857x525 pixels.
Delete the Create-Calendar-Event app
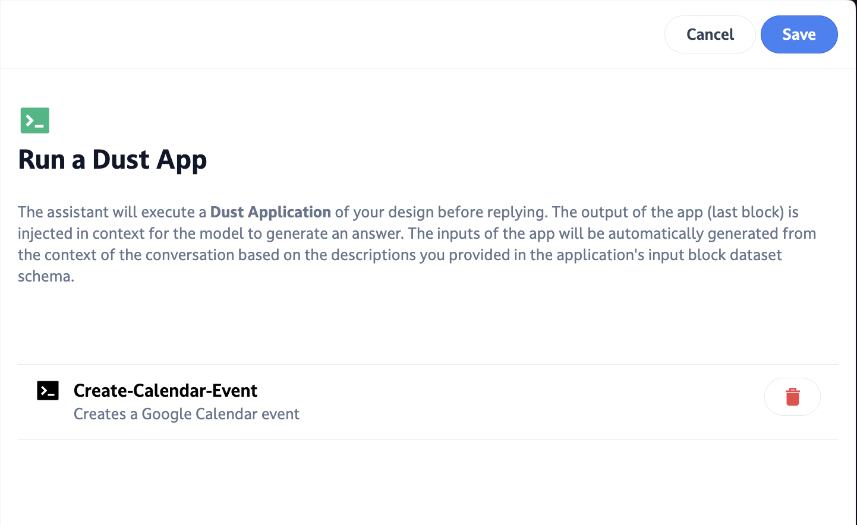tap(792, 397)
